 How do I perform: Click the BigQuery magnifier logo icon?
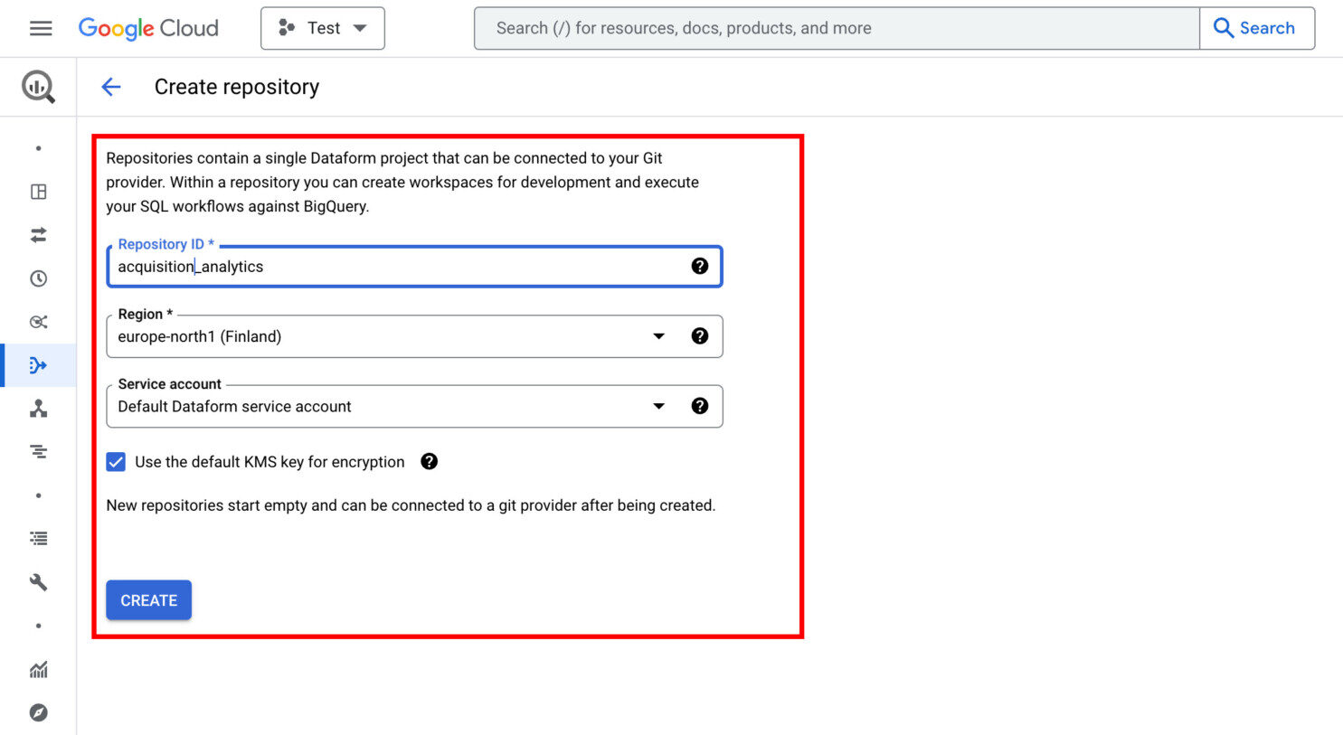[38, 87]
